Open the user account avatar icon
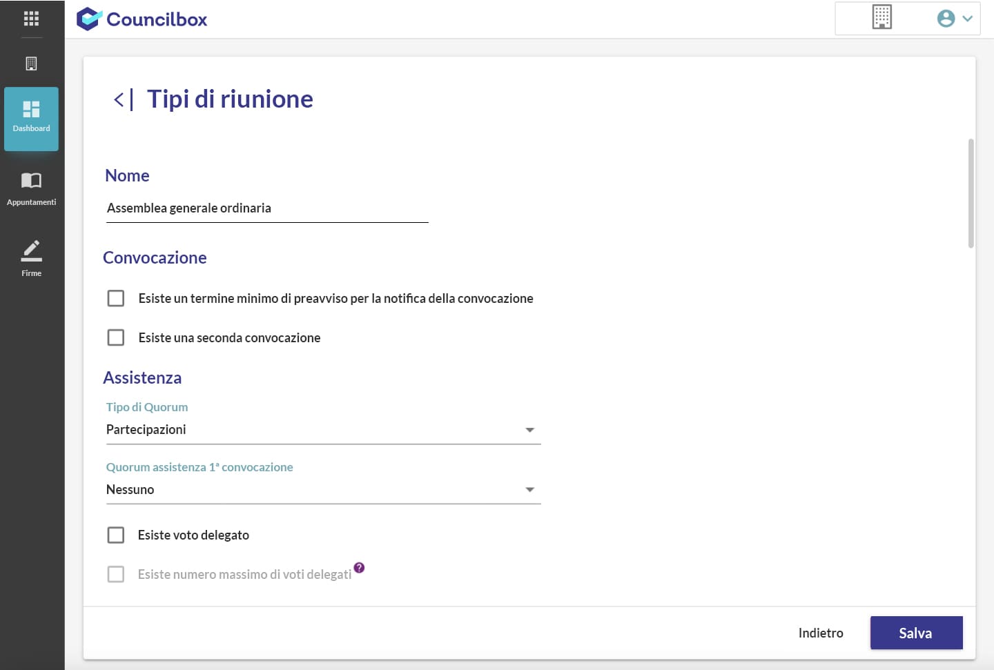The image size is (994, 670). click(x=946, y=19)
